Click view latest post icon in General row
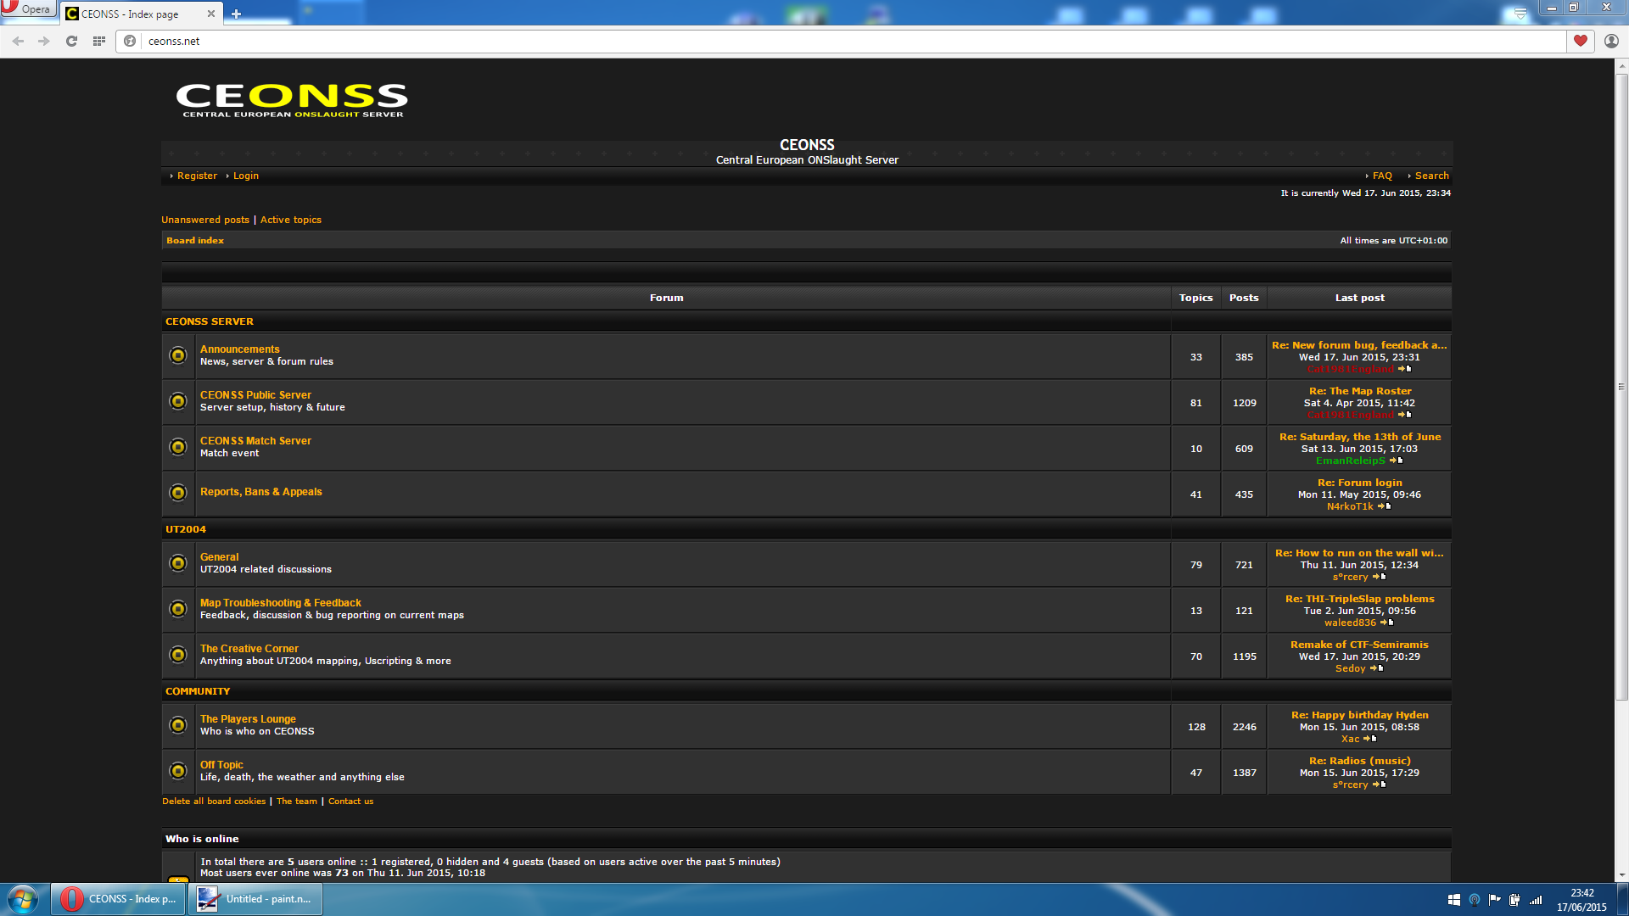This screenshot has height=916, width=1629. 1380,577
